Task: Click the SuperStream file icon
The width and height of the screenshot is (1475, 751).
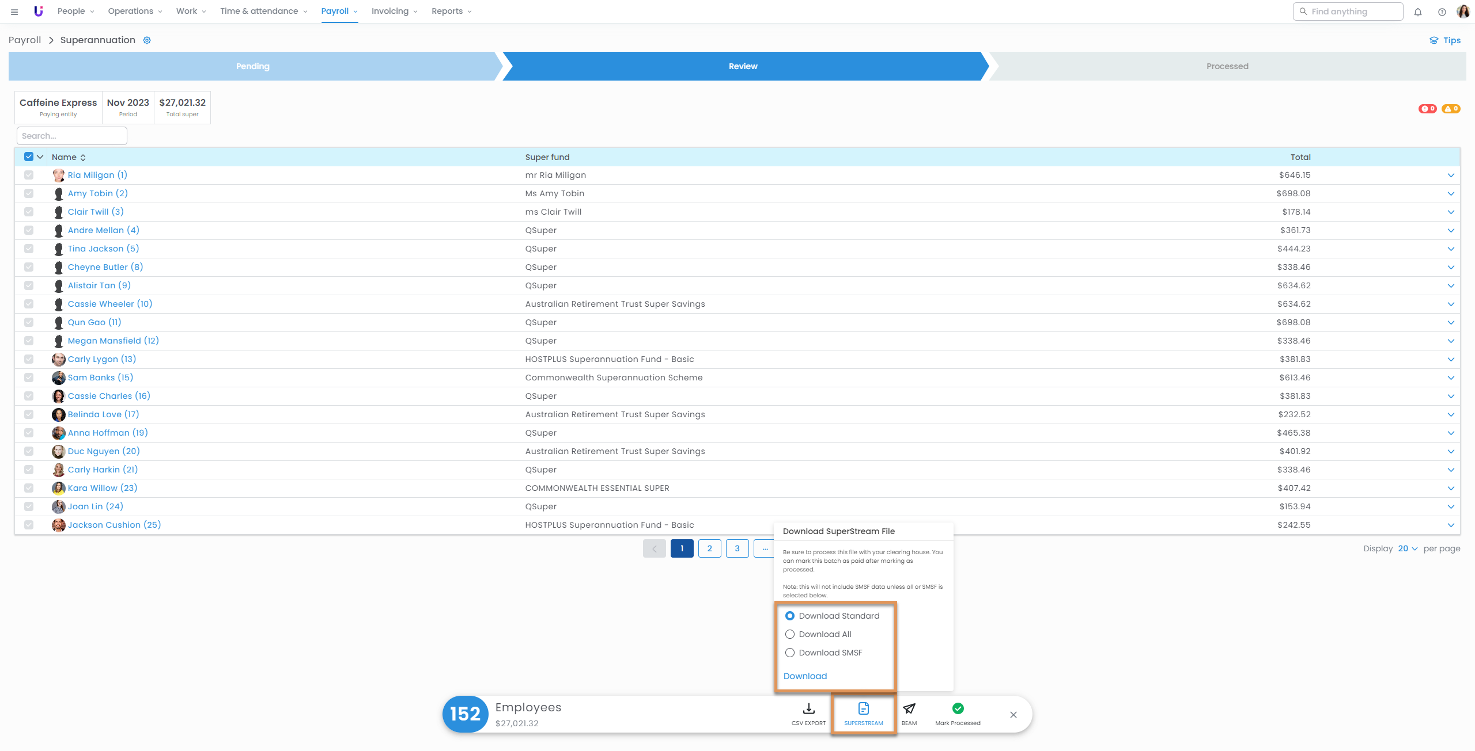Action: coord(863,709)
